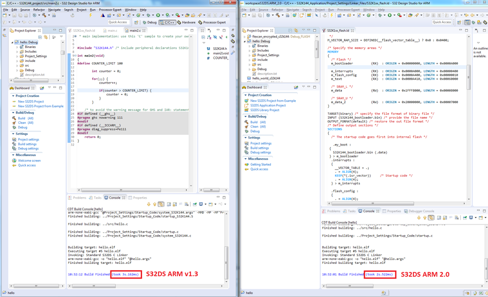Switch to main.c editor tab in left window
Image resolution: width=488 pixels, height=297 pixels.
110,30
